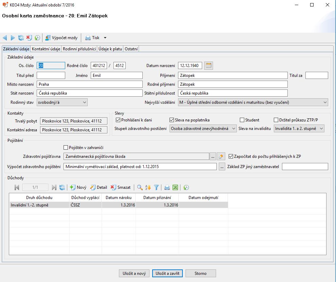
Task: Click Kontaktní adresa address field
Action: coord(74,130)
